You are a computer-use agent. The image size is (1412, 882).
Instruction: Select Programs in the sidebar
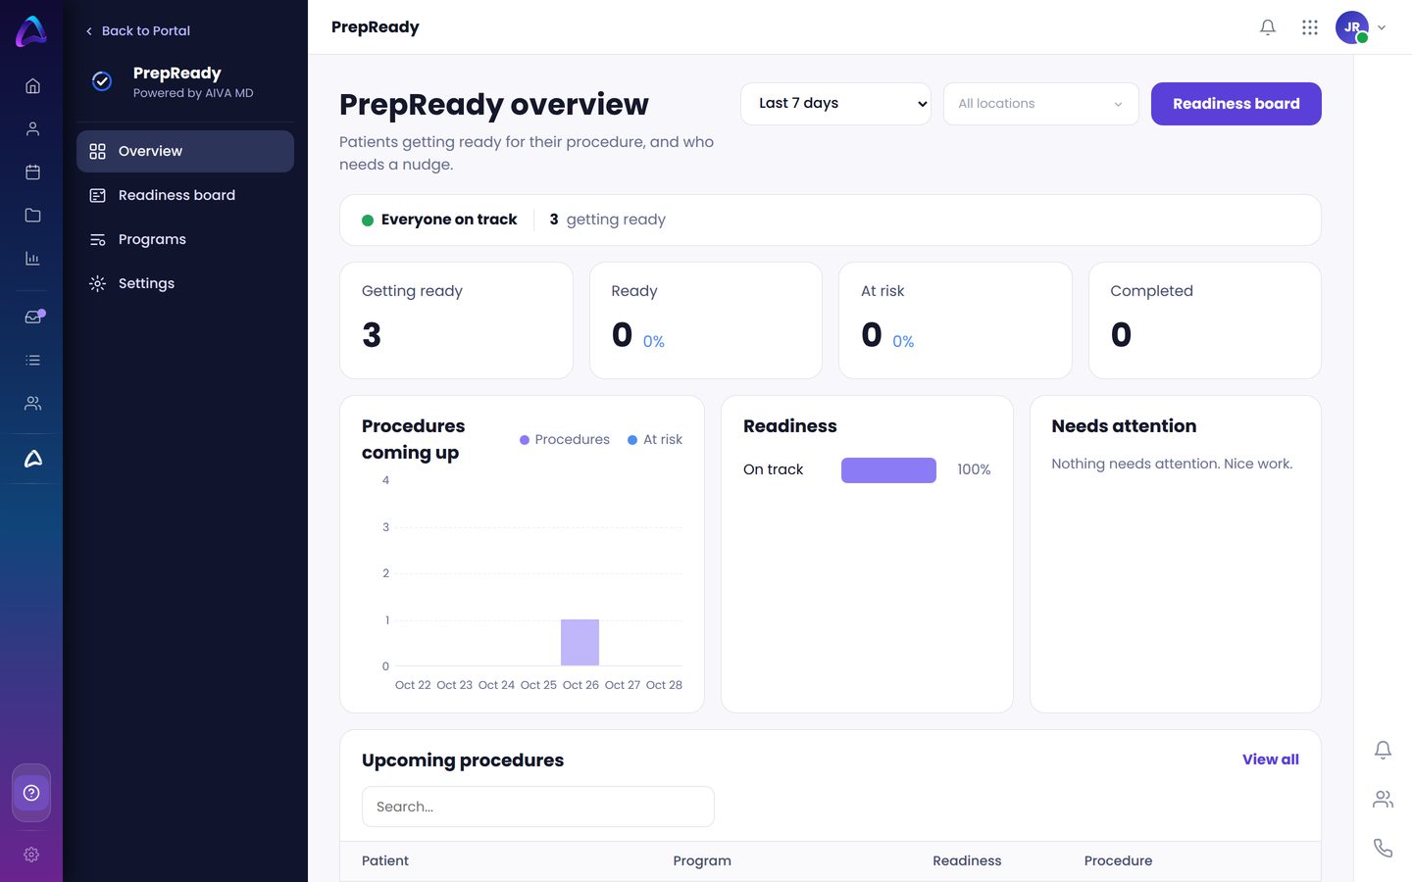(185, 239)
